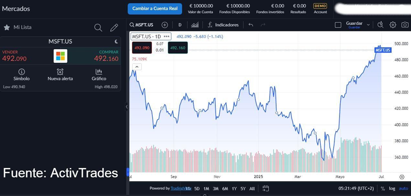This screenshot has width=411, height=196.
Task: Add a symbol to compare with the plus icon
Action: 165,25
